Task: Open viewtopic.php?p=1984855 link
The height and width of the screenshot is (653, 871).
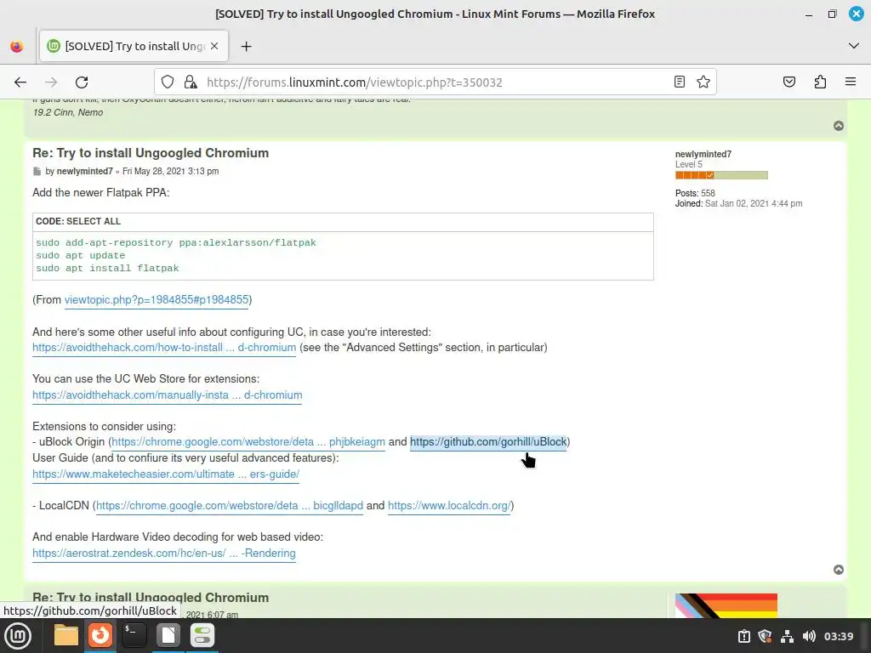Action: (x=157, y=300)
